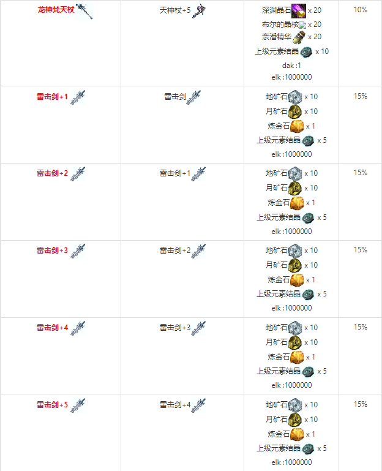Image resolution: width=382 pixels, height=471 pixels.
Task: Click the elk :1000000 cost in first row
Action: coord(291,77)
